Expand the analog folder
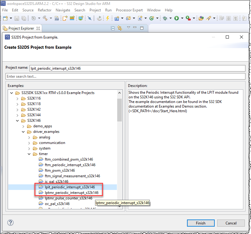Screen dimensions: 251x234 29,138
